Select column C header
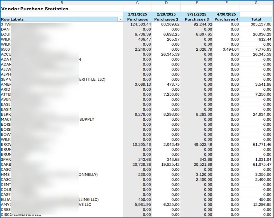Viewport: 274px width, 218px height. coord(137,3)
